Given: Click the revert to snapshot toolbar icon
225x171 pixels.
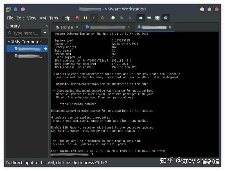Looking at the screenshot, I should pyautogui.click(x=121, y=18).
